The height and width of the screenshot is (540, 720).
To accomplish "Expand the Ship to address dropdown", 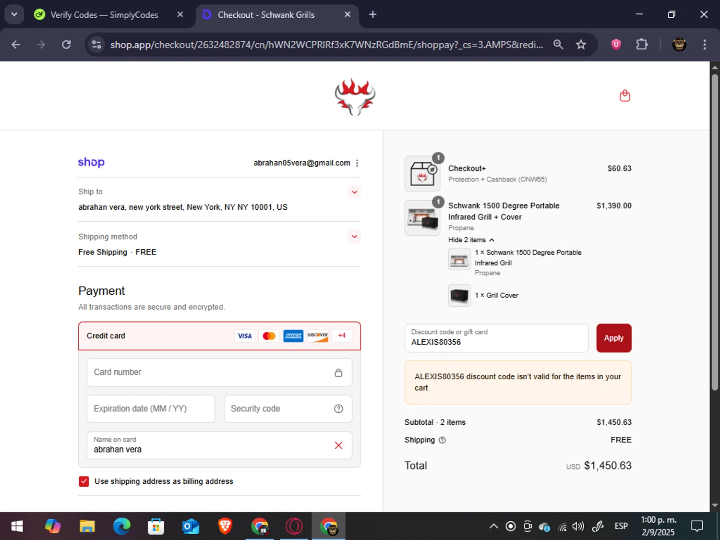I will pyautogui.click(x=354, y=192).
